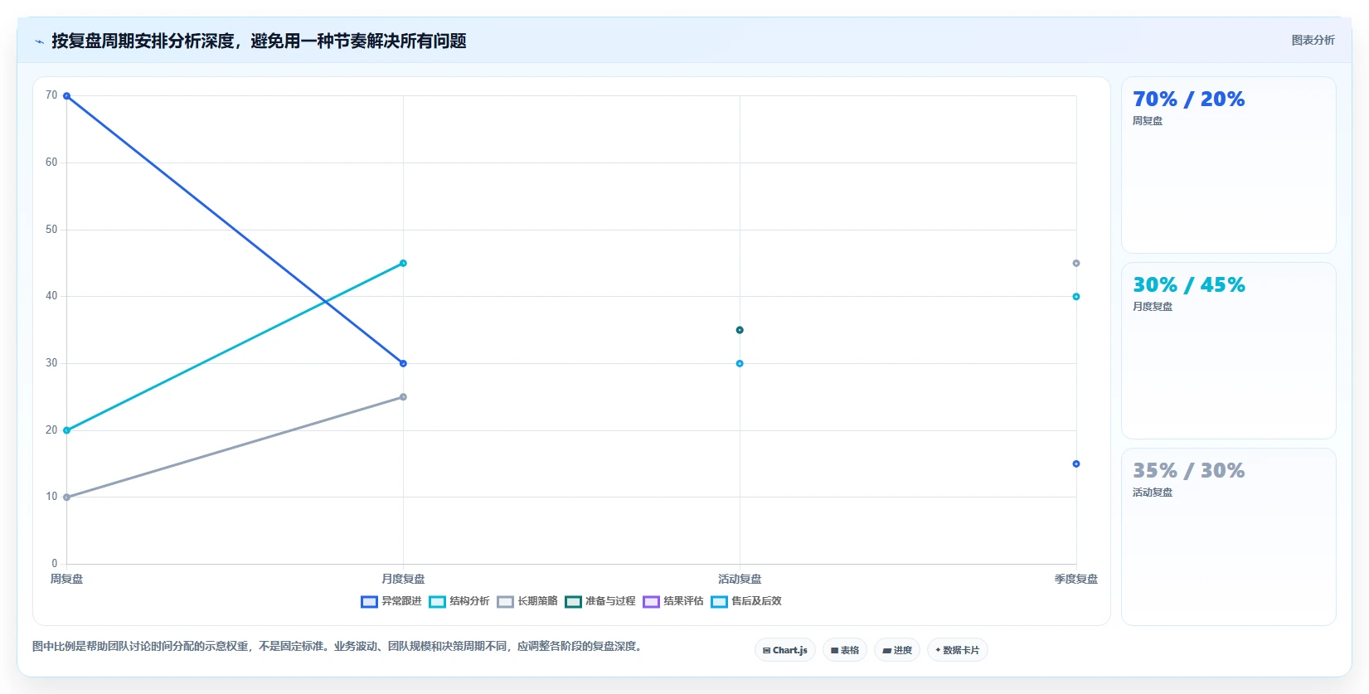Viewport: 1369px width, 694px height.
Task: Click the 图表分析 label in header
Action: [1313, 40]
